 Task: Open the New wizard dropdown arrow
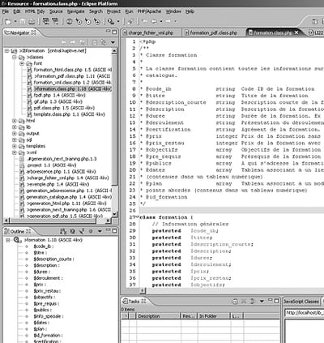pos(15,21)
